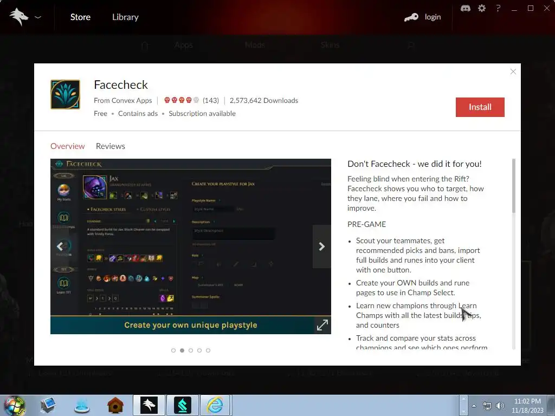Click the description panel scrollbar

pos(514,186)
